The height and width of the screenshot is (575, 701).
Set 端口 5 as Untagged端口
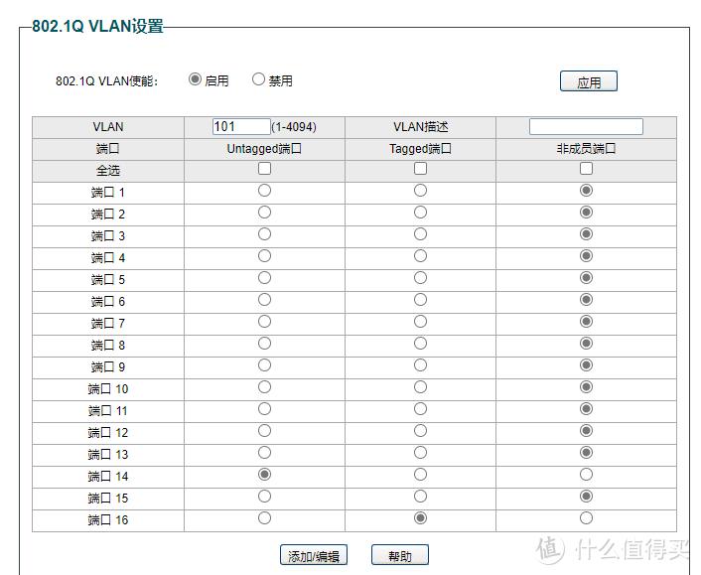pos(264,278)
